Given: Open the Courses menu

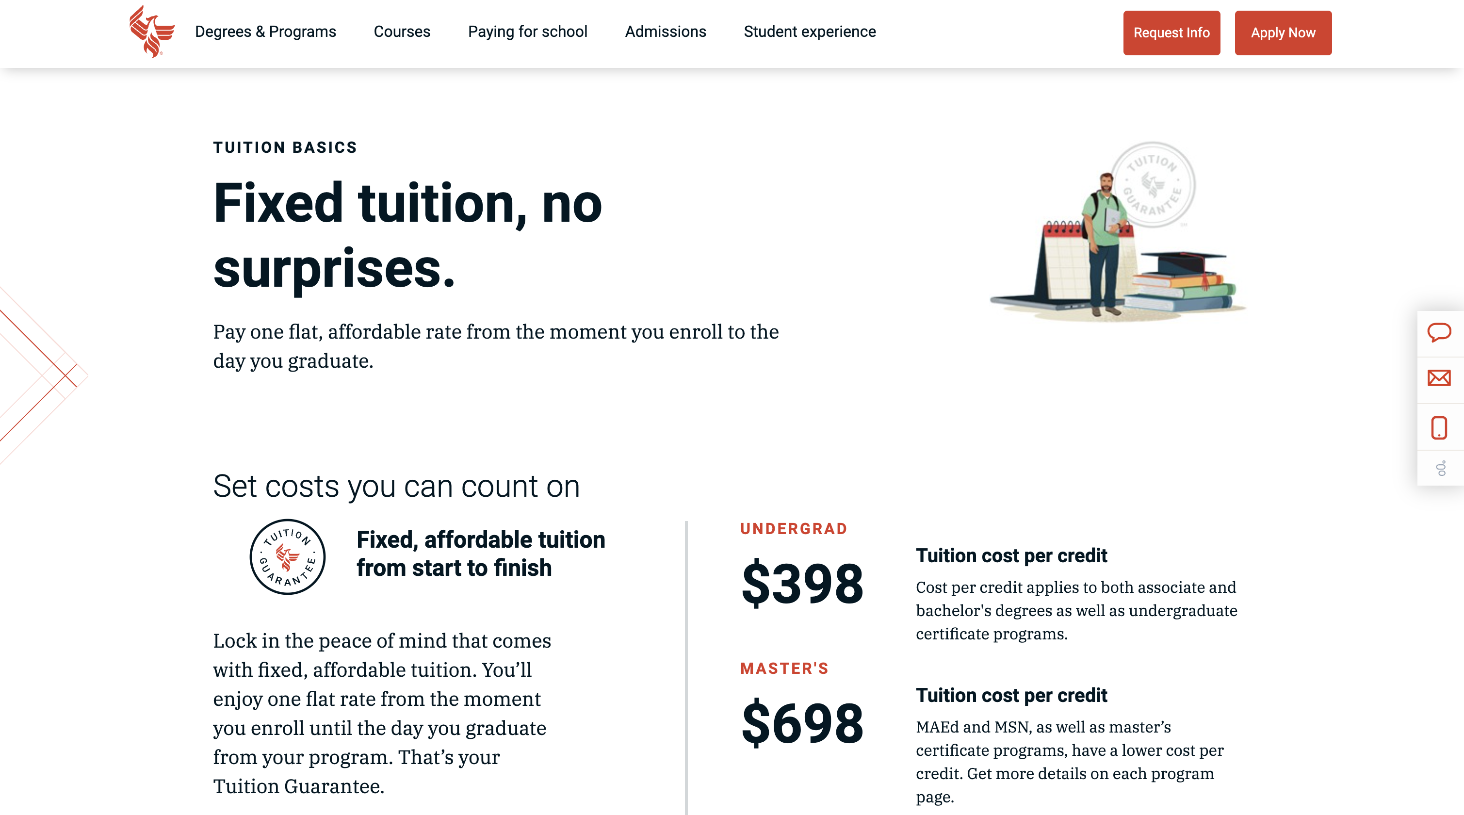Looking at the screenshot, I should [x=402, y=32].
